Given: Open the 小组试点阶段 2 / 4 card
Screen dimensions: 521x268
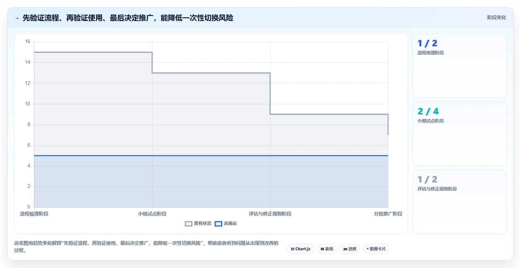Looking at the screenshot, I should click(x=460, y=134).
